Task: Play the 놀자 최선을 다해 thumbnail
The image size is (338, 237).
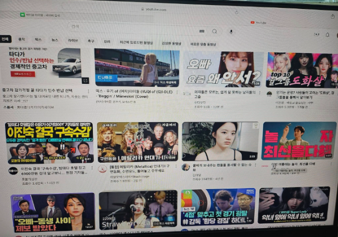Action: [300, 141]
